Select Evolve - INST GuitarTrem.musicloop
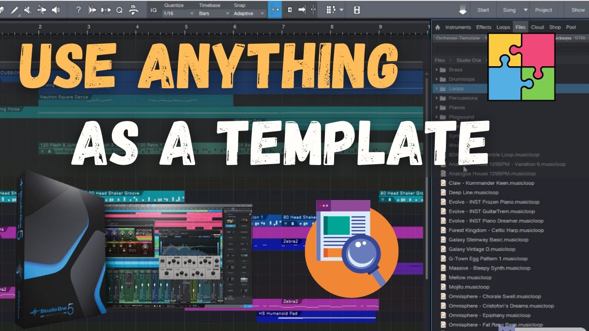Image resolution: width=589 pixels, height=331 pixels. point(492,211)
